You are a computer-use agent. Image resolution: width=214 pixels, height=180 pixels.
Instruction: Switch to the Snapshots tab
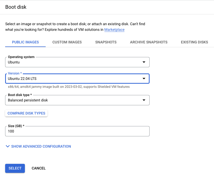(x=106, y=42)
